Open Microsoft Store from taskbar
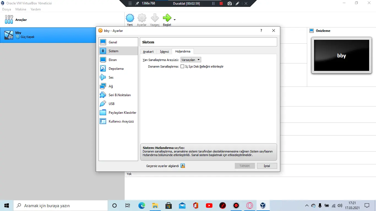Viewport: 376px width, 211px height. click(168, 206)
